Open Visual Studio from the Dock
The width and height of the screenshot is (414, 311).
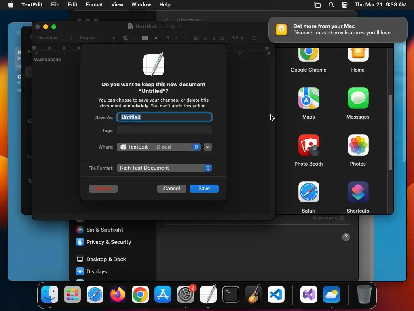(x=308, y=294)
